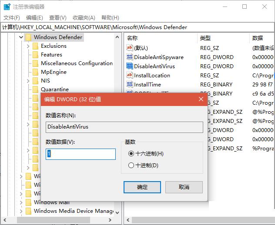The image size is (275, 225).
Task: Click the 数据 column header
Action: [258, 38]
